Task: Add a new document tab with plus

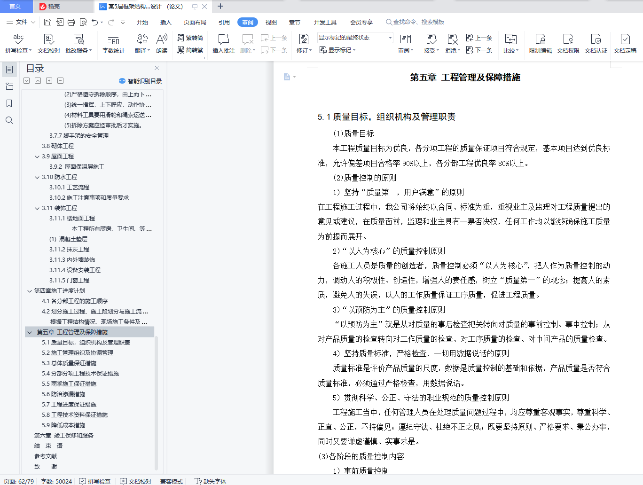Action: click(220, 7)
